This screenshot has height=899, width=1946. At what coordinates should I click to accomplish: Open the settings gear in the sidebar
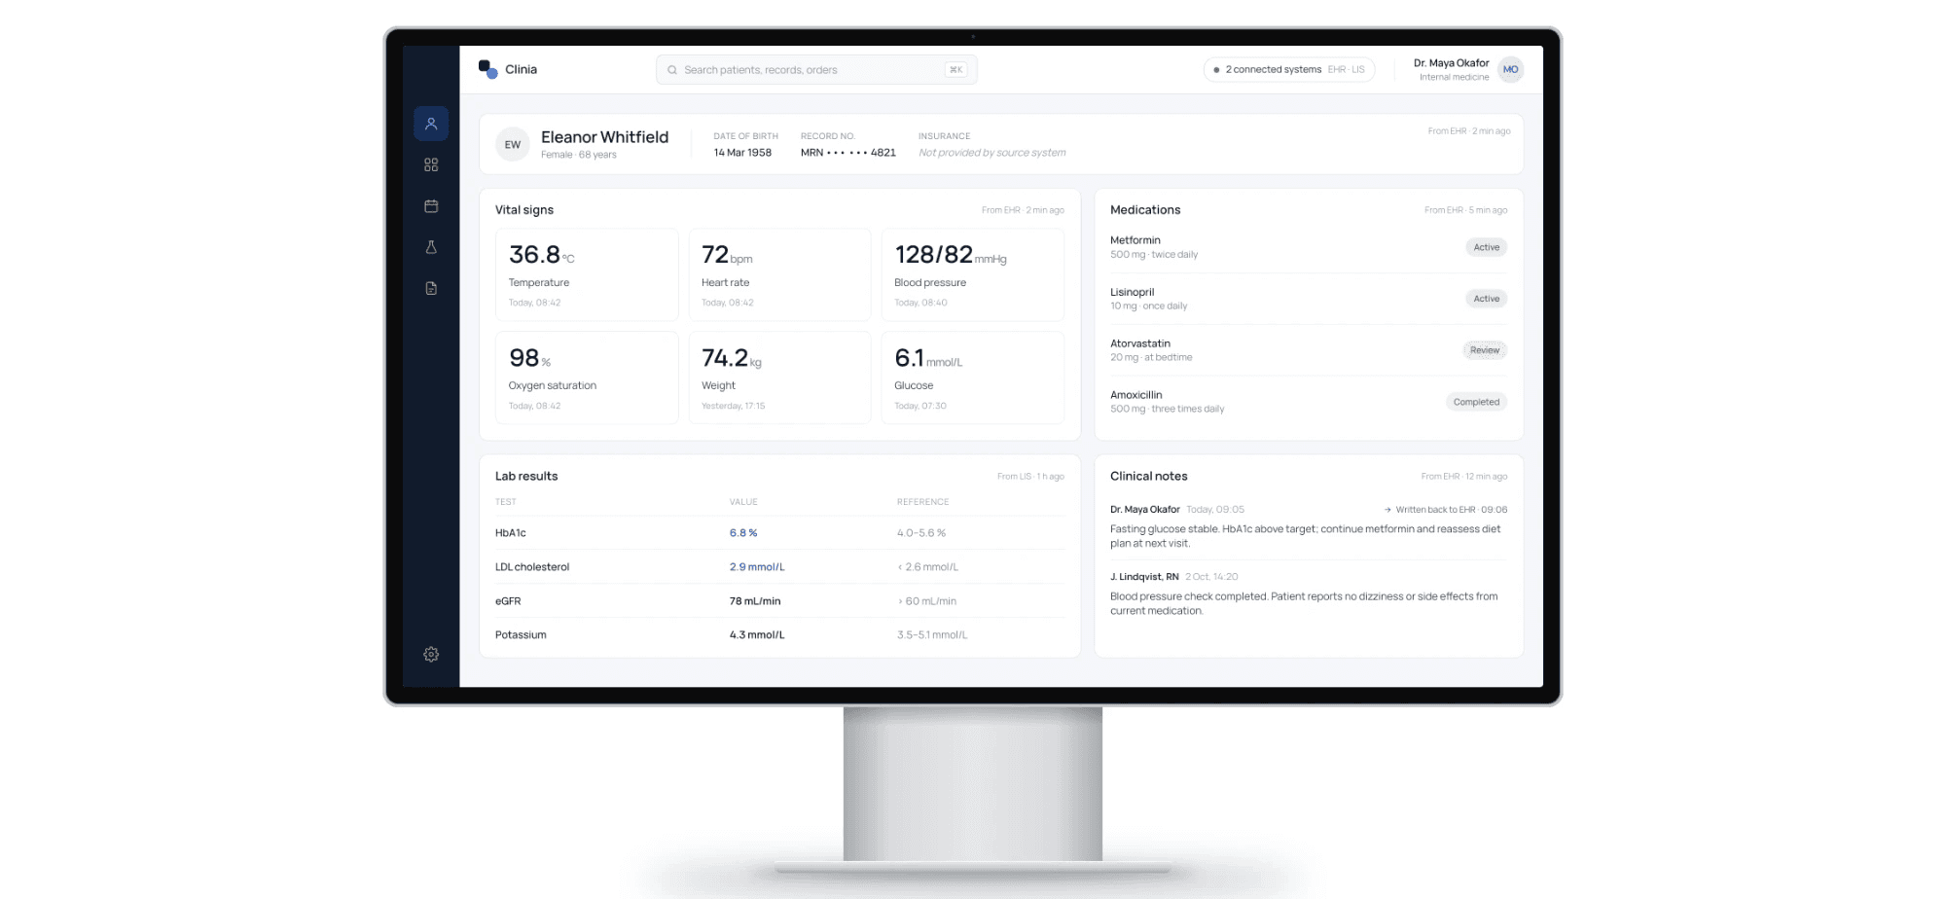tap(431, 655)
